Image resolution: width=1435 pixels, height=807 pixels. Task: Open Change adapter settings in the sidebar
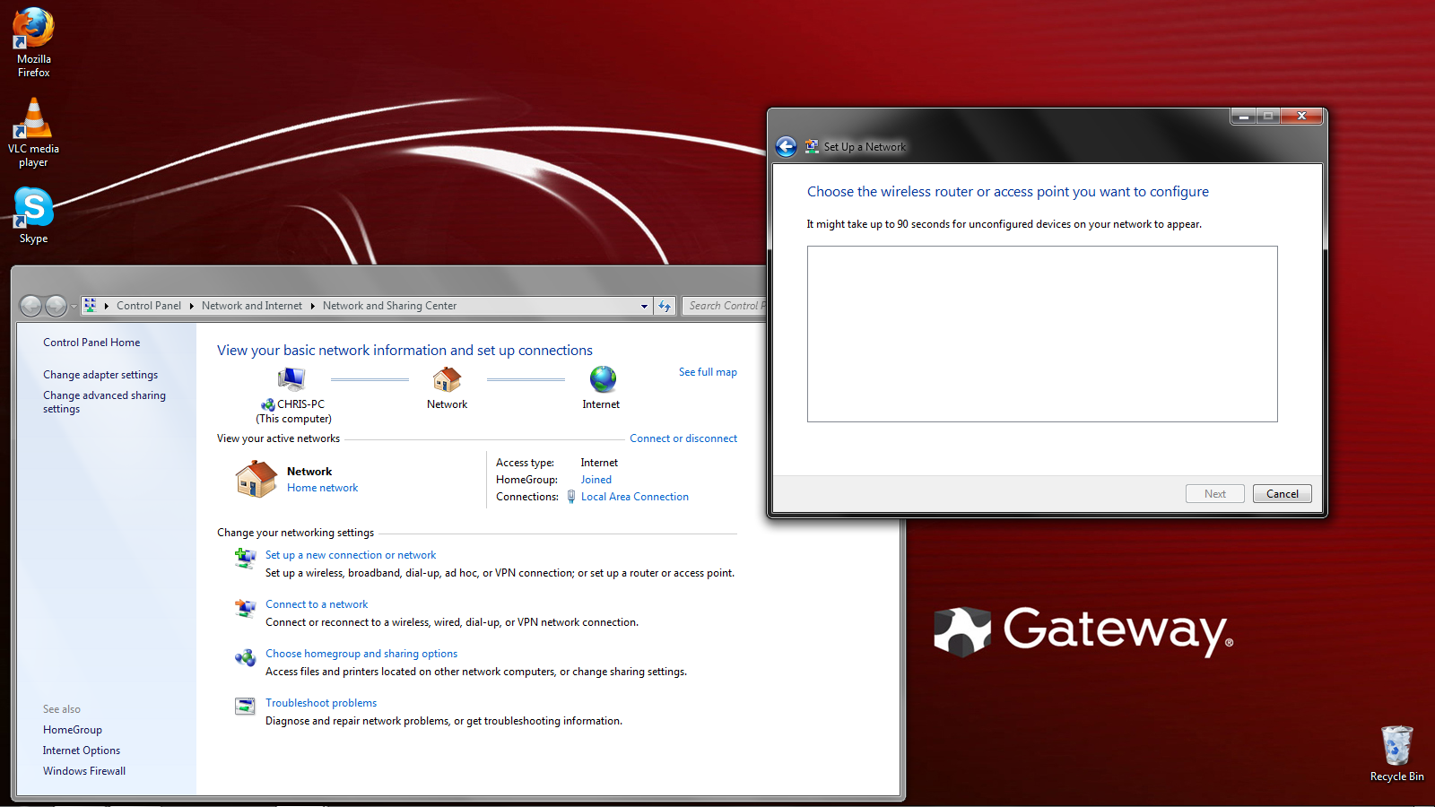(x=100, y=375)
